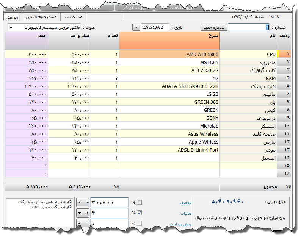Viewport: 301px width, 241px height.
Task: Click the 'تخفیف' discount link label
Action: coord(185,203)
